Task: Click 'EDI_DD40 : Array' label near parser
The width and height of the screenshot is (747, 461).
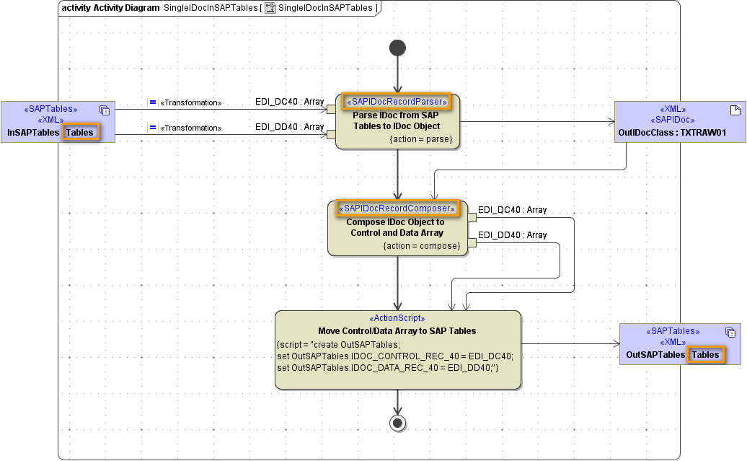Action: [289, 127]
